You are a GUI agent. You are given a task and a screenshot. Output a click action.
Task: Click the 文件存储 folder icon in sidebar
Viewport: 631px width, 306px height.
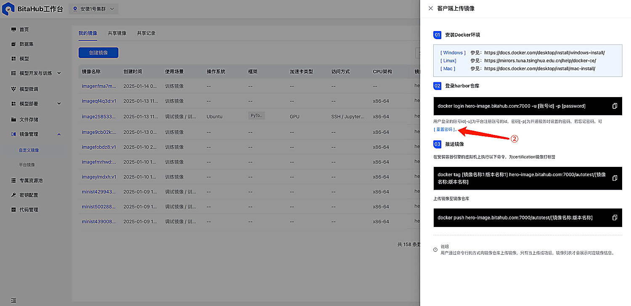pos(13,119)
